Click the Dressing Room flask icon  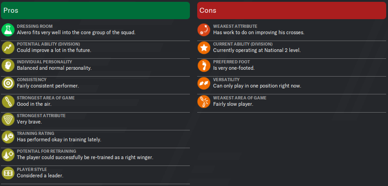point(8,30)
